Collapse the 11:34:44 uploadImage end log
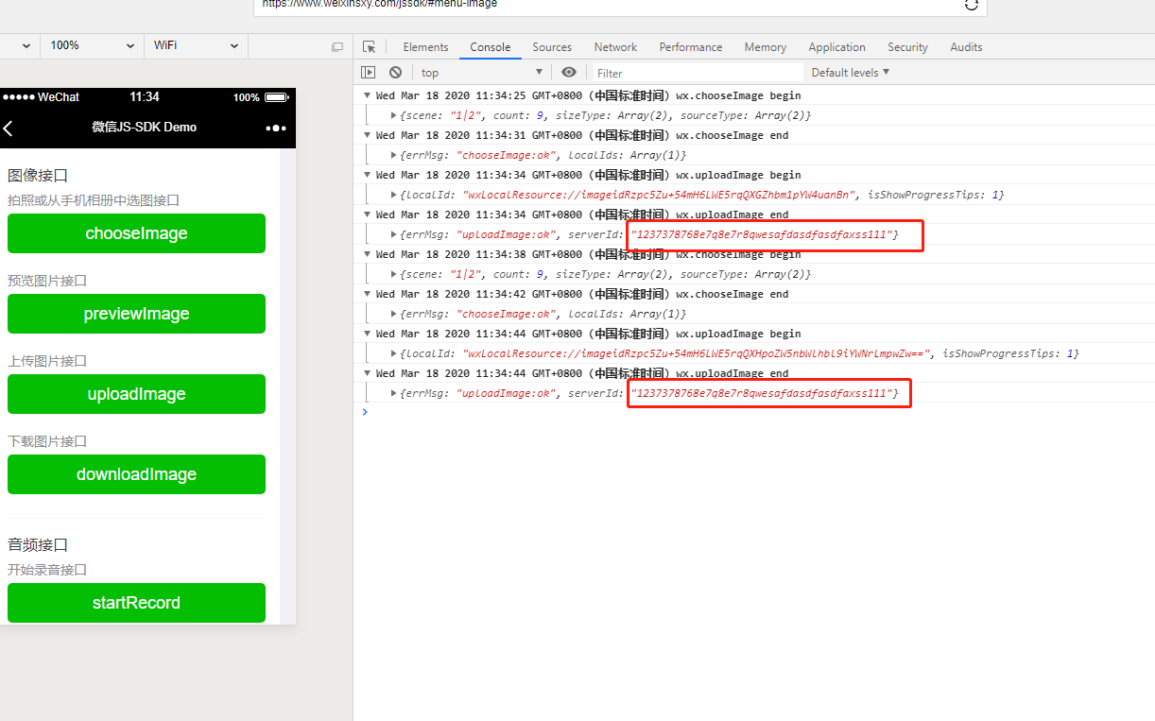Screen dimensions: 1155x721 [x=368, y=373]
